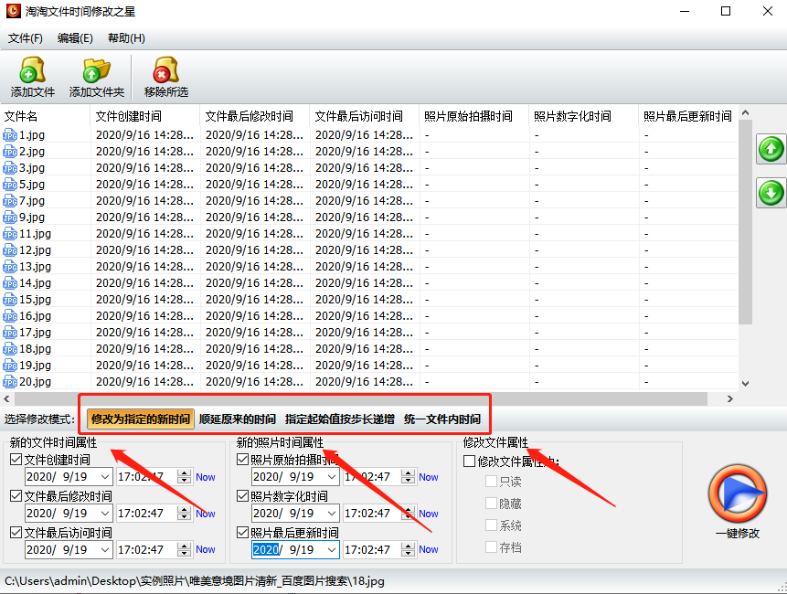Toggle the 照片最后更新时间 checkbox
787x594 pixels.
243,532
